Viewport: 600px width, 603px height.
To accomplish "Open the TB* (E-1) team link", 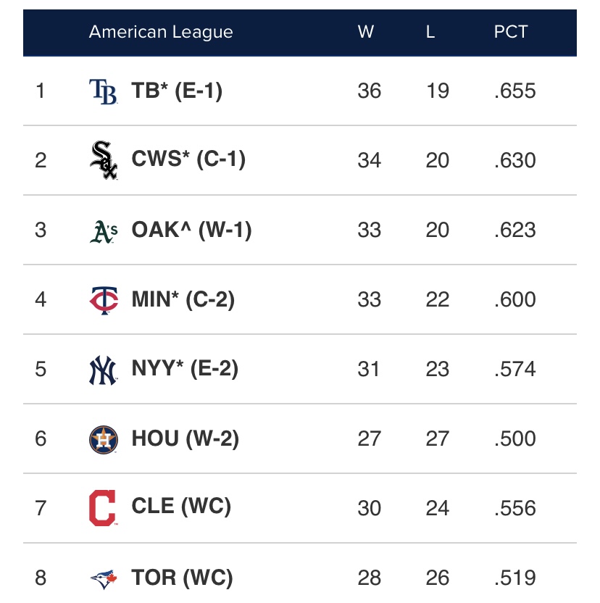I will point(177,91).
